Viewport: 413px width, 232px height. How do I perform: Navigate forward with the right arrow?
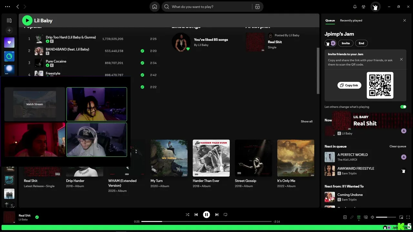25,6
